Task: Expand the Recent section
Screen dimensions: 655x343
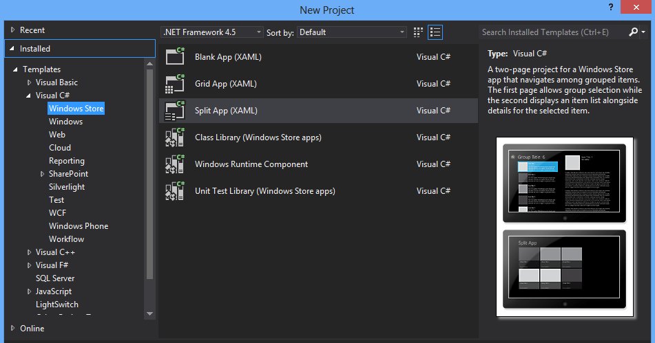Action: pyautogui.click(x=12, y=30)
